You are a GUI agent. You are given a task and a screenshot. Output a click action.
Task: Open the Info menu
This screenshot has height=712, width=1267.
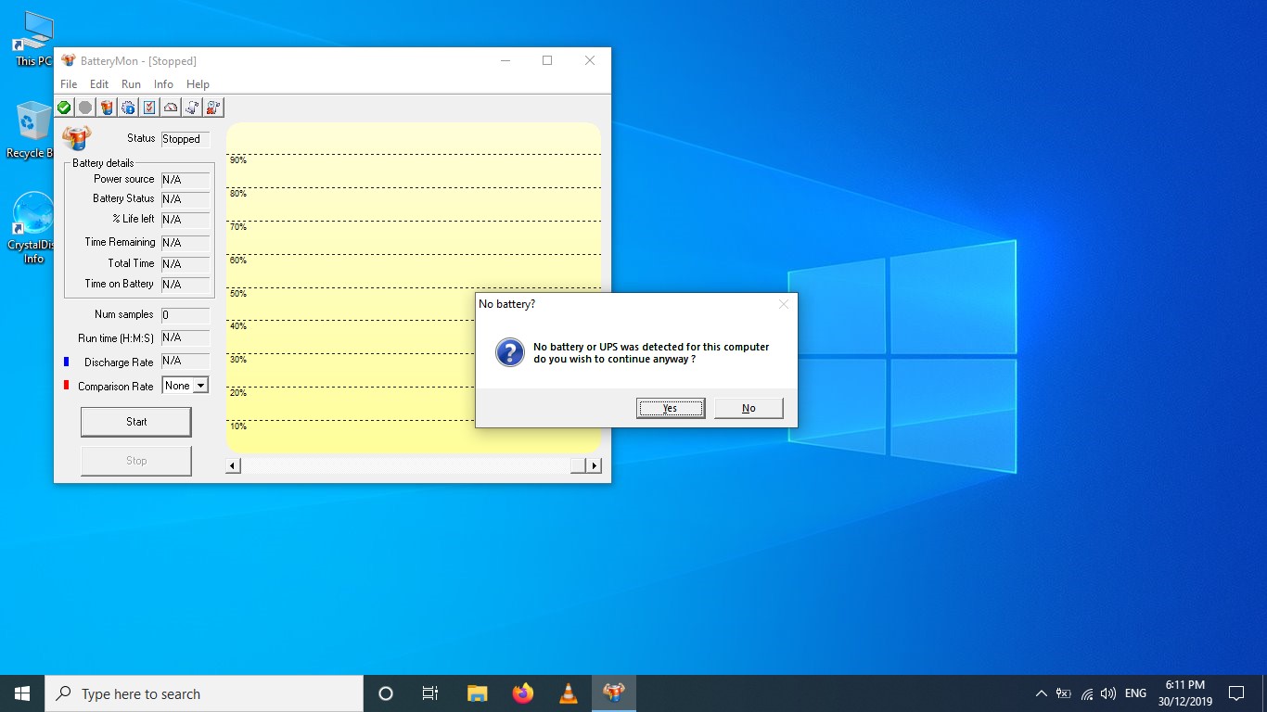tap(163, 84)
